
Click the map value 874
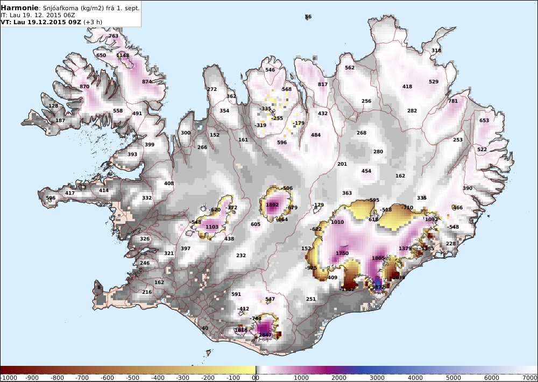click(147, 82)
